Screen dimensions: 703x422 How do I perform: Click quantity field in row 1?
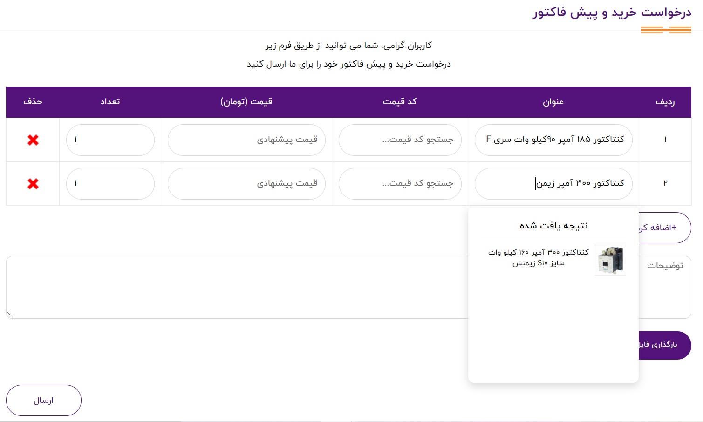tap(110, 140)
